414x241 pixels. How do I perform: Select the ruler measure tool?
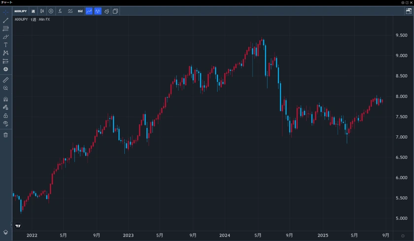pos(5,79)
